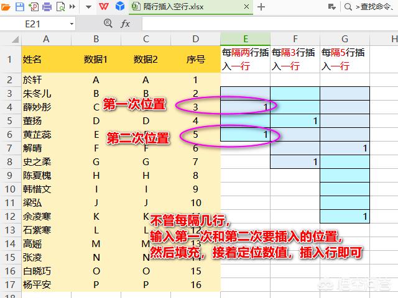Click the 每隔两行插入一行 cell
This screenshot has height=298, width=398.
[245, 60]
